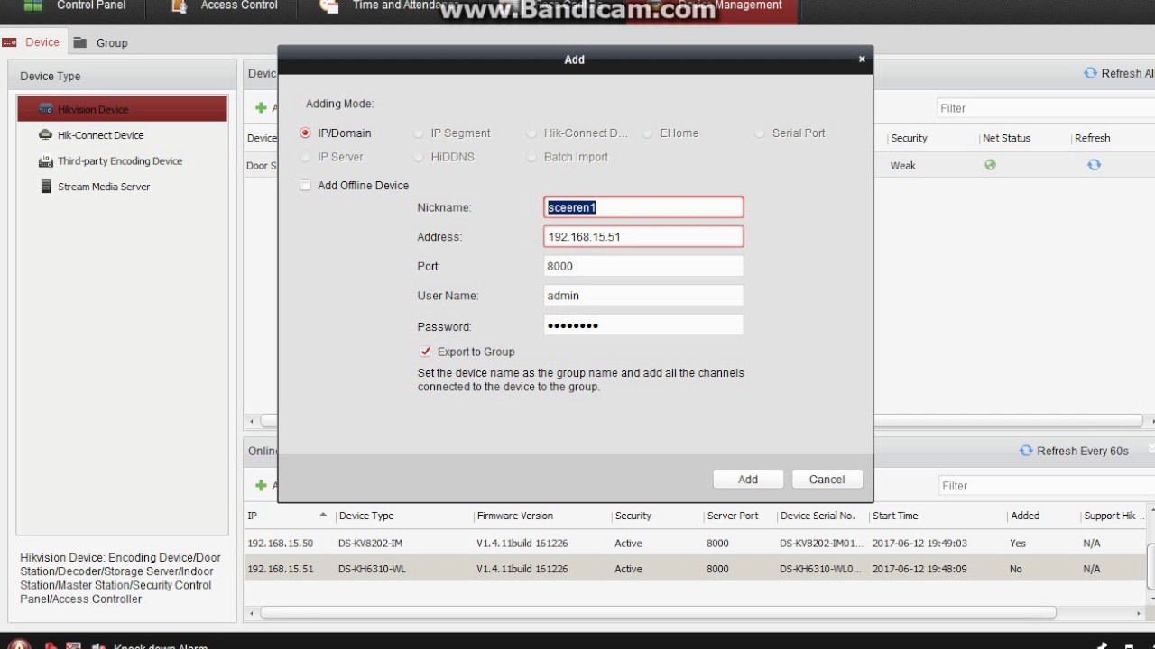Click the green Net Status icon
The height and width of the screenshot is (649, 1155).
click(990, 165)
